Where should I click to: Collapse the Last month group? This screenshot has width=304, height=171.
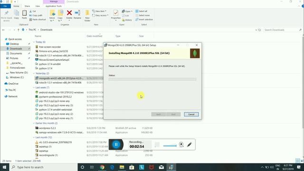click(x=34, y=137)
